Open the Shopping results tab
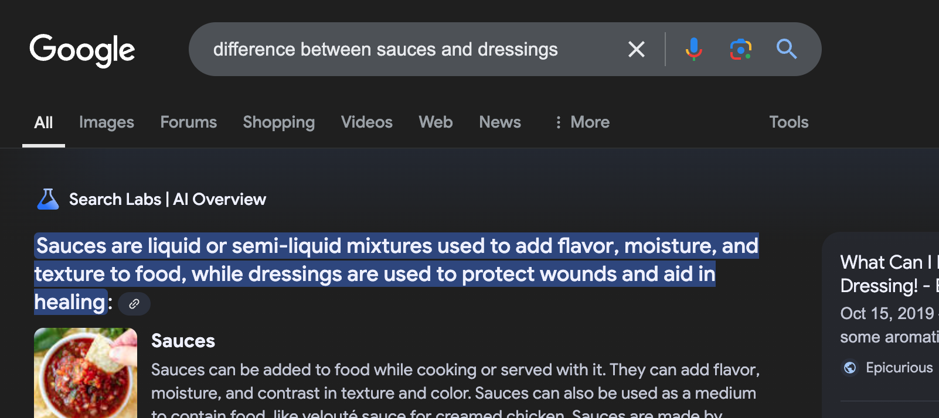The width and height of the screenshot is (939, 418). [279, 122]
